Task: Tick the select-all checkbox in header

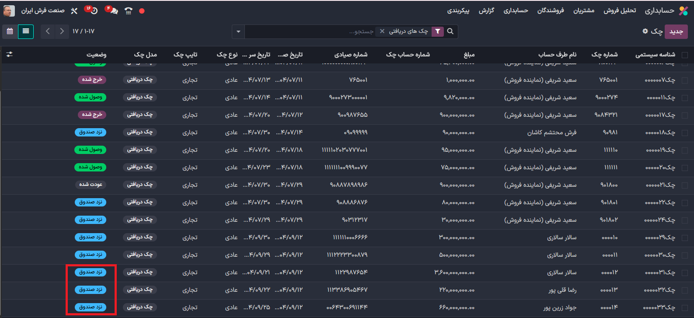Action: click(x=685, y=55)
